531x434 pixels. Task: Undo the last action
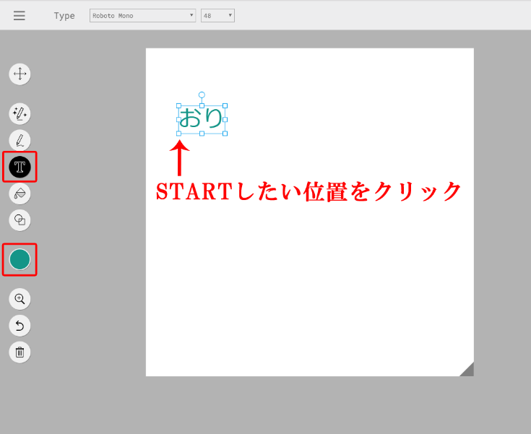(20, 325)
